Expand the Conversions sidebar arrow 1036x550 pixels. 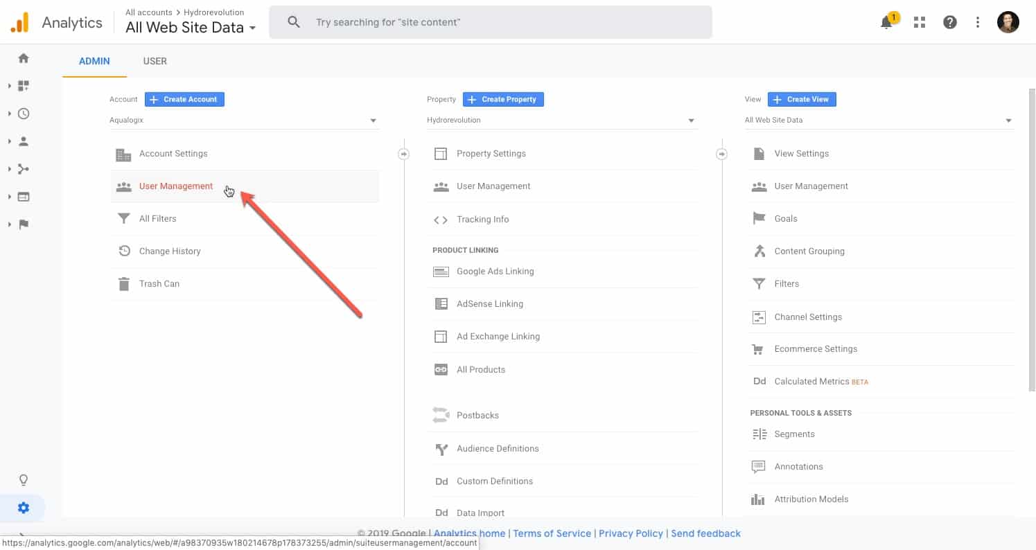(10, 224)
